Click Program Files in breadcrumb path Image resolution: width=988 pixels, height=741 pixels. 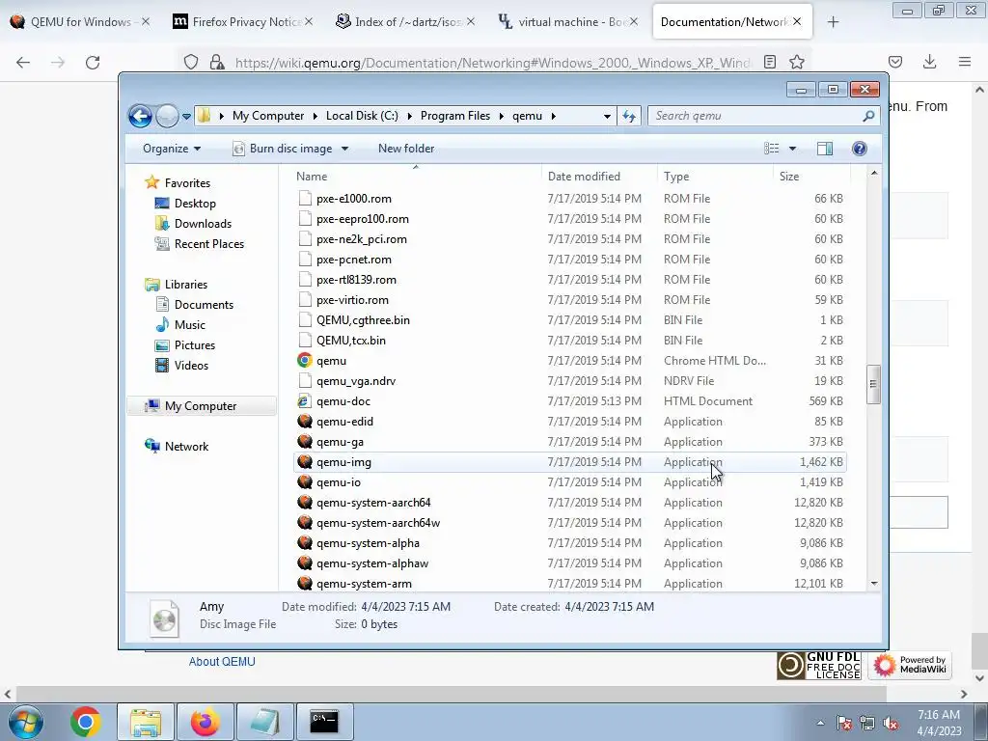pyautogui.click(x=455, y=116)
